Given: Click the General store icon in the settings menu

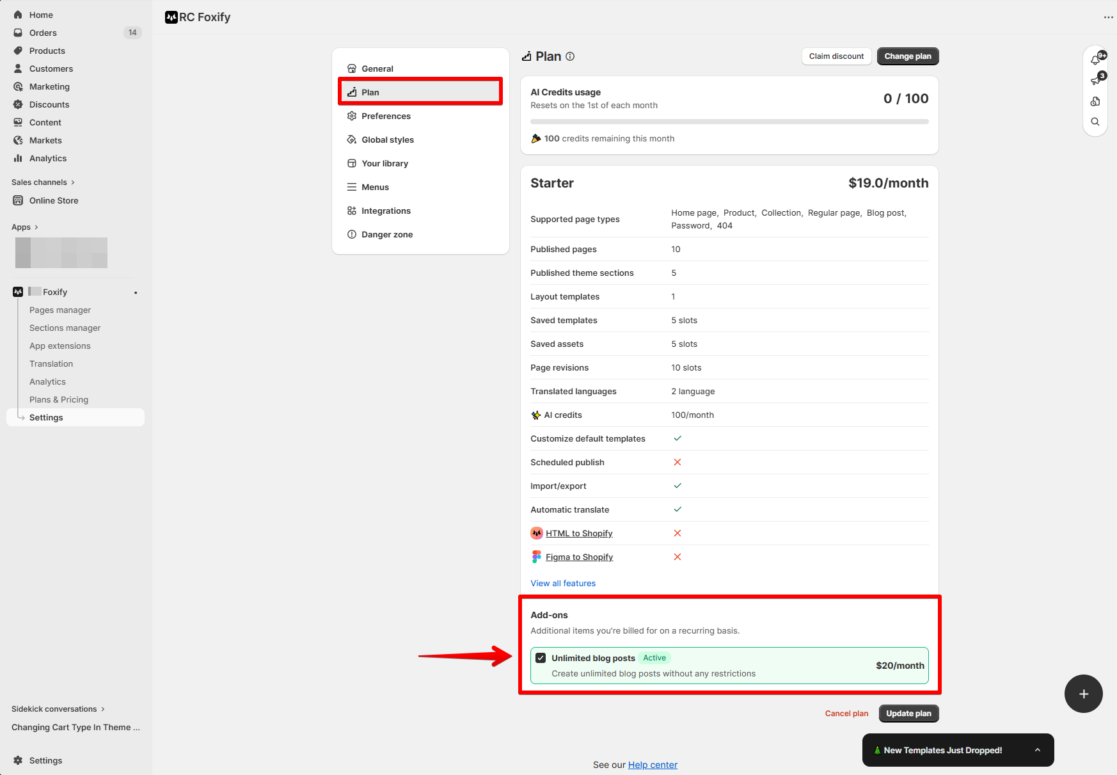Looking at the screenshot, I should [351, 68].
